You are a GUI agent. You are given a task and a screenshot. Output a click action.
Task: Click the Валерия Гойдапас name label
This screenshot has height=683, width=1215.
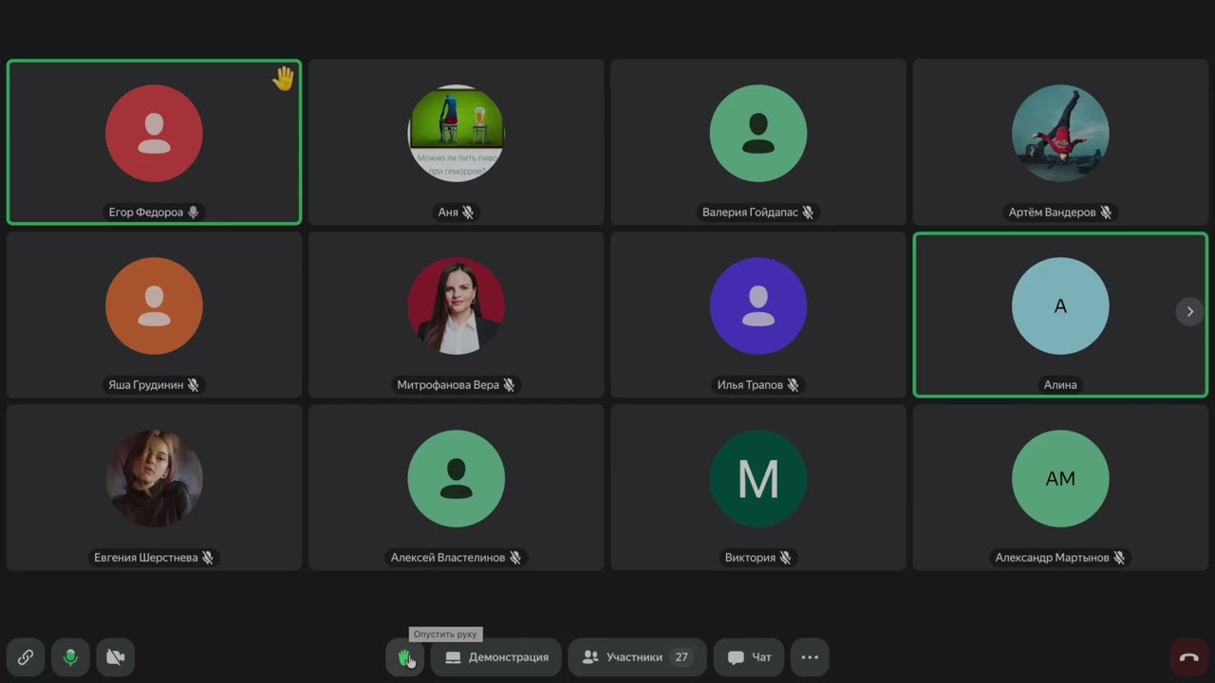(x=750, y=212)
